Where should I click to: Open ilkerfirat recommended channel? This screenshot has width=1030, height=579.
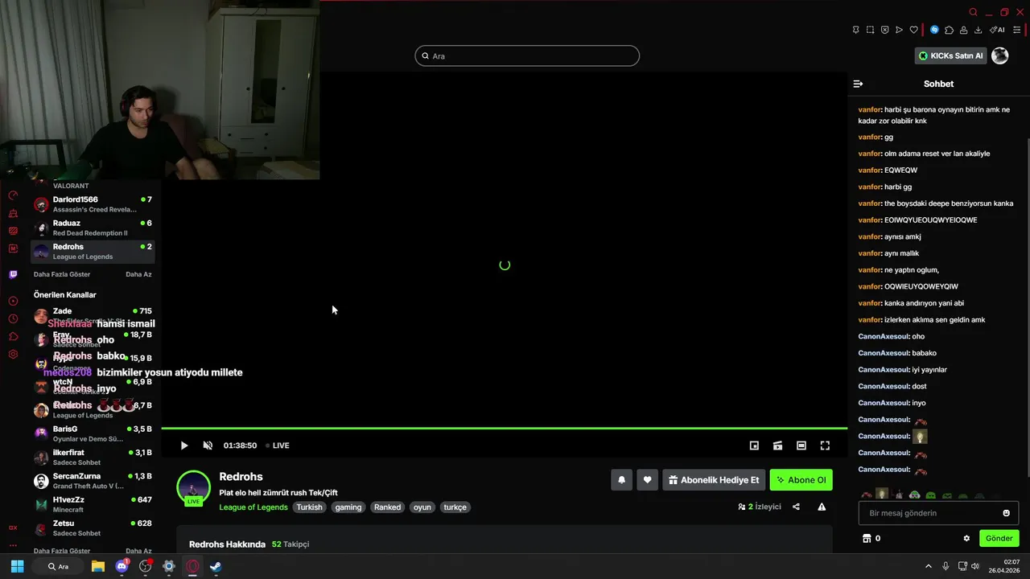click(x=93, y=458)
